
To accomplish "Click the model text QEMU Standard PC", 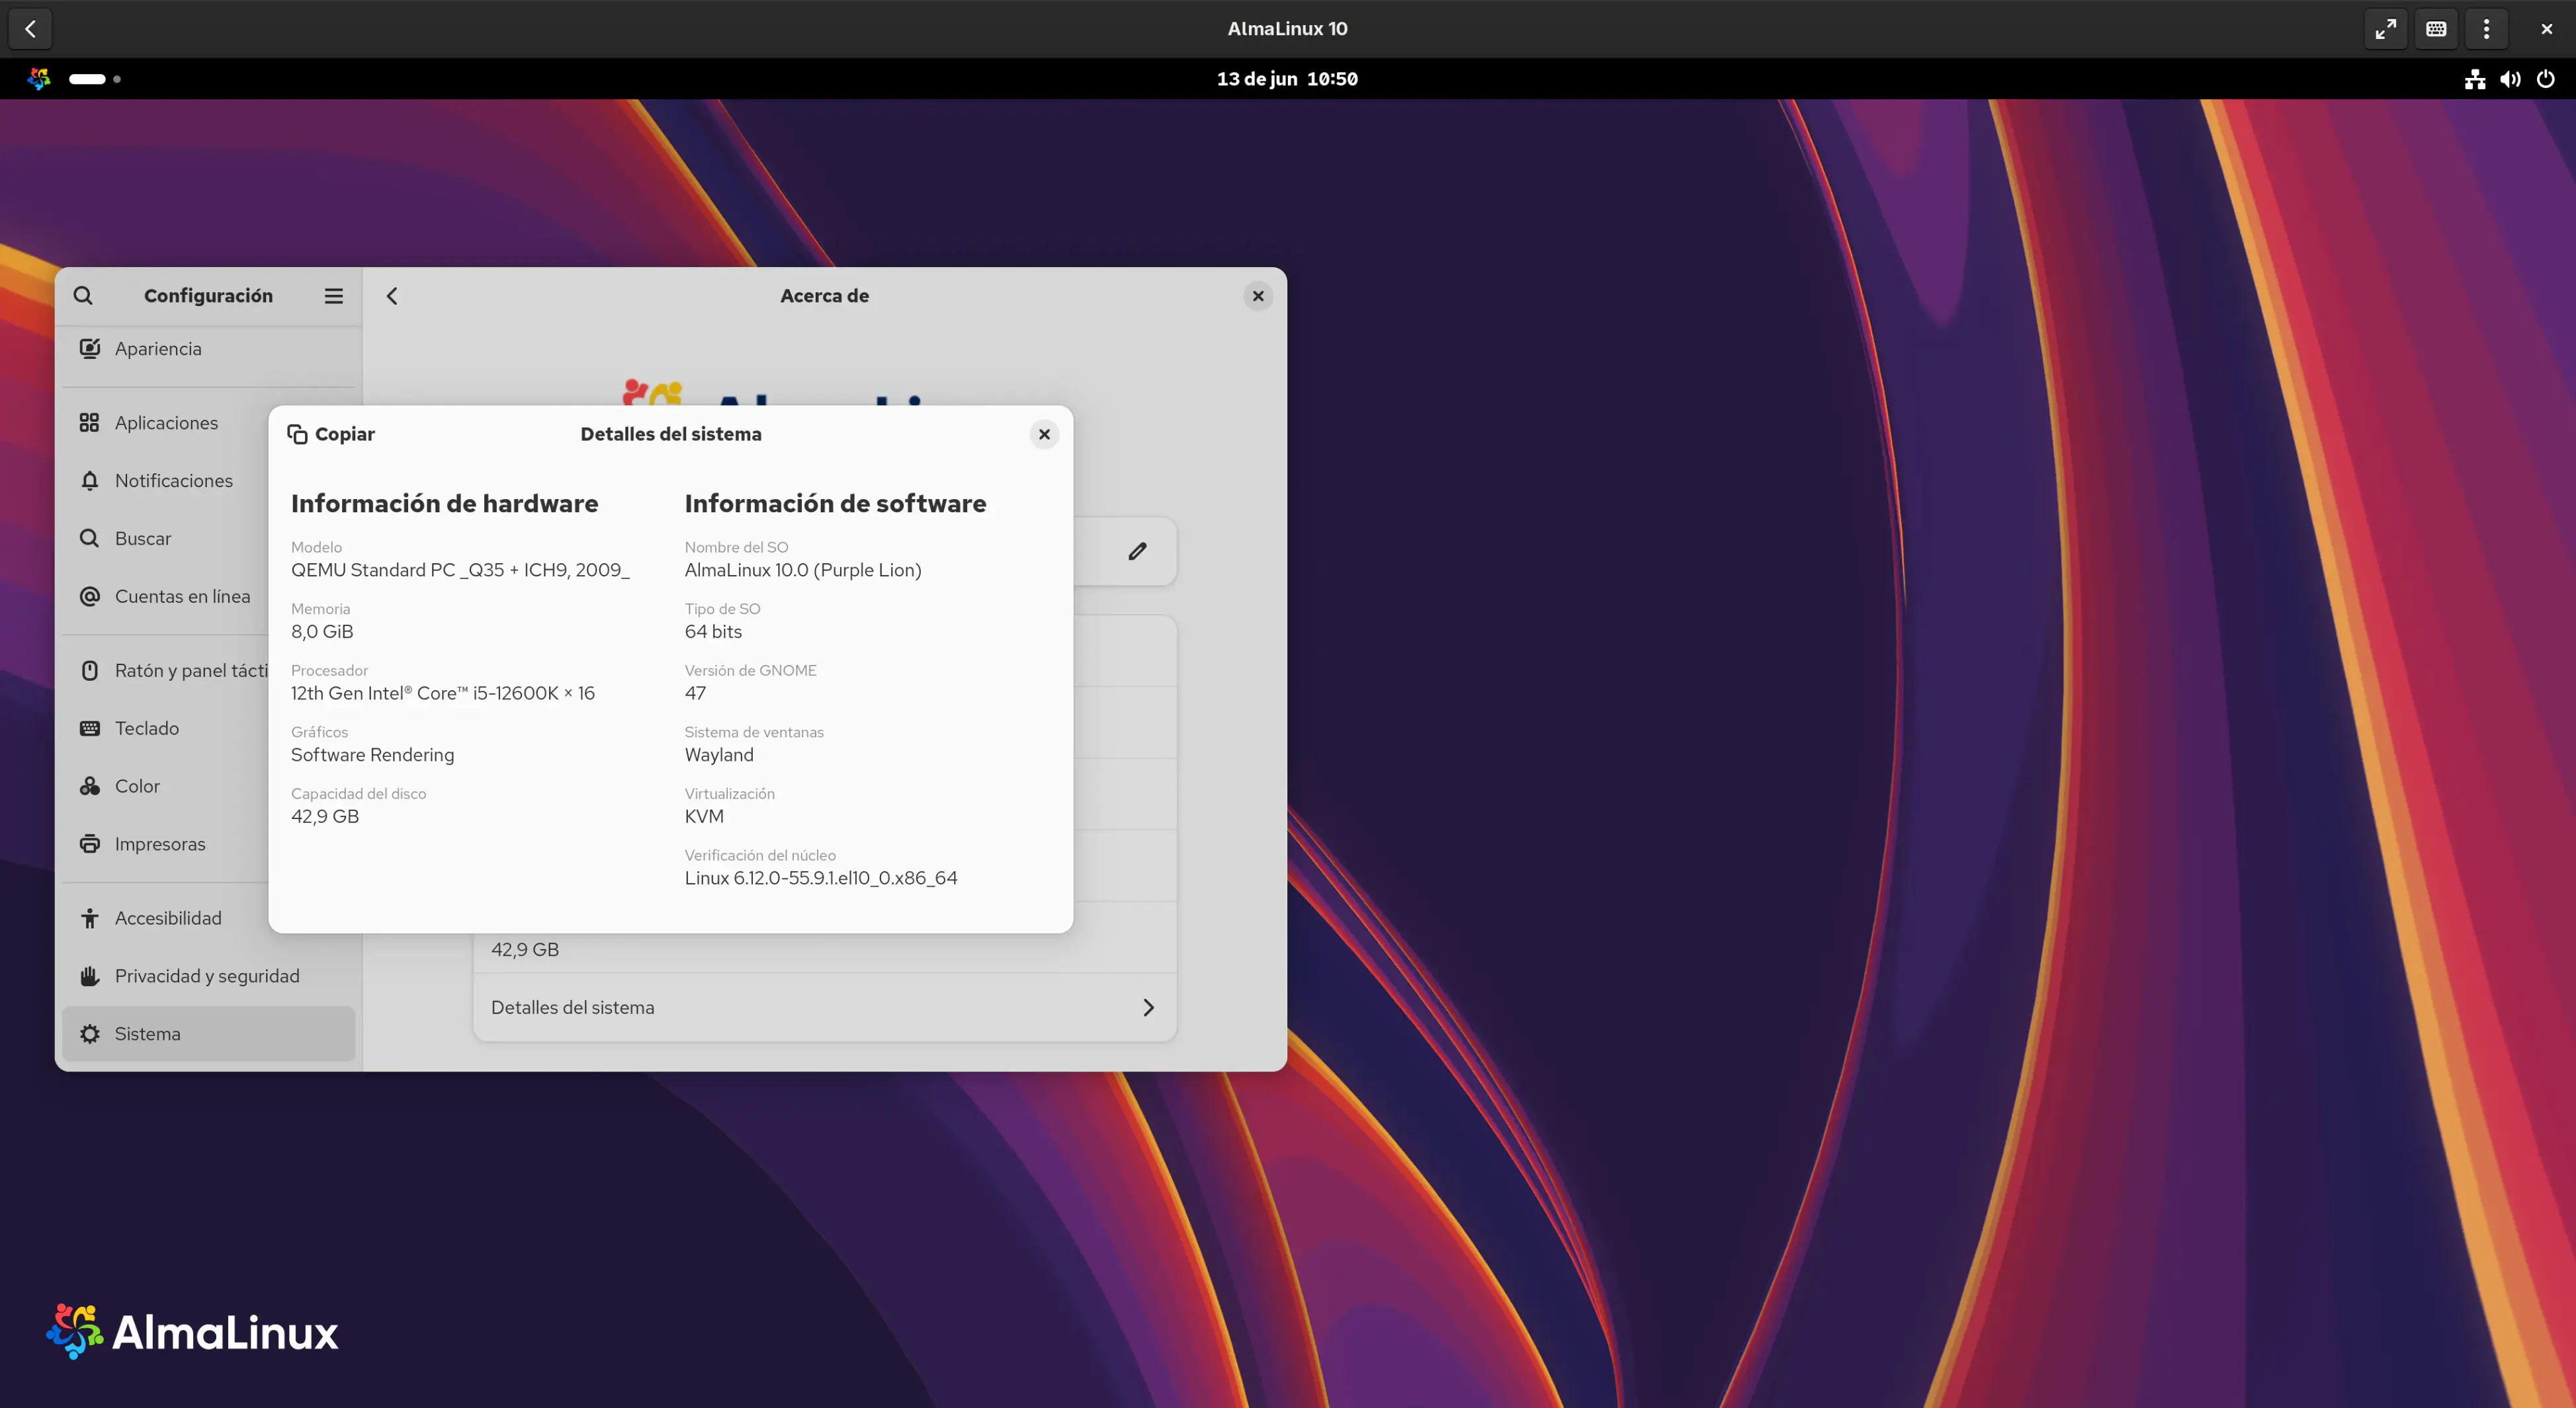I will (x=460, y=570).
